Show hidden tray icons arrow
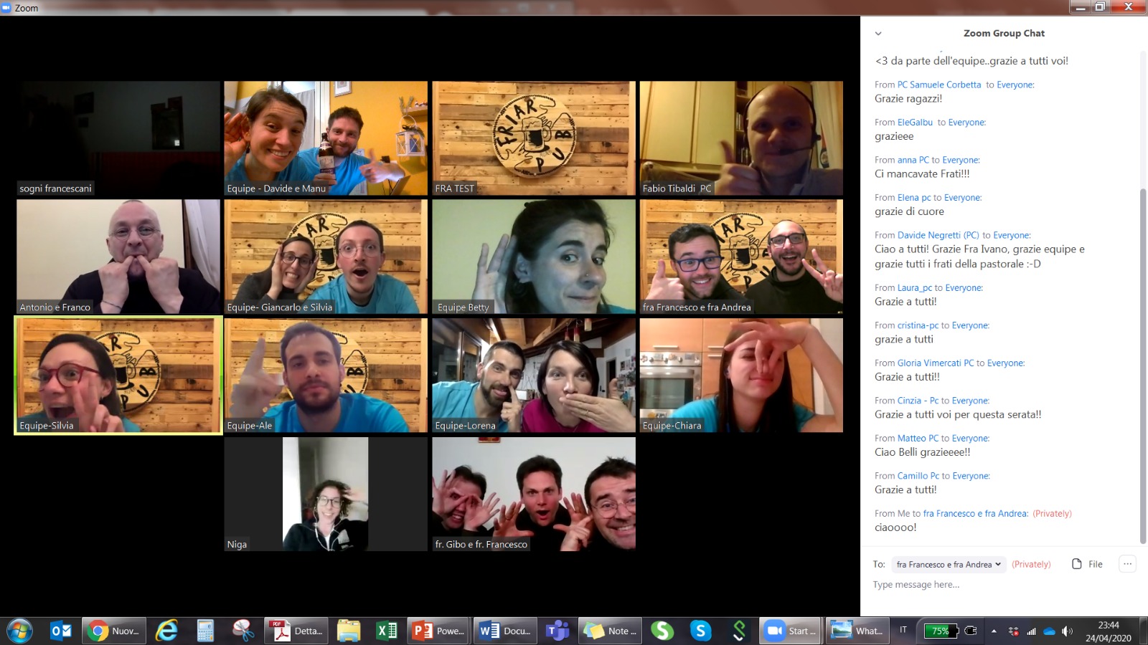Screen dimensions: 1148x645 994,631
